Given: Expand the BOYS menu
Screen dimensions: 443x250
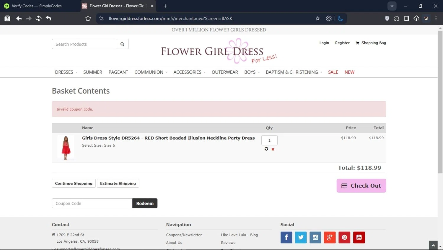Looking at the screenshot, I should click(252, 72).
